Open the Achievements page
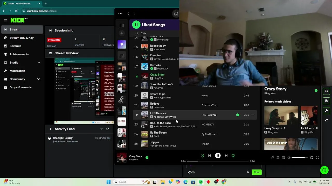 (x=22, y=54)
